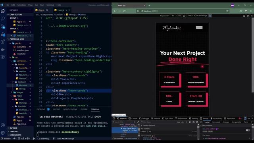Open responsive design mode settings gear
254x143 pixels.
pos(248,16)
